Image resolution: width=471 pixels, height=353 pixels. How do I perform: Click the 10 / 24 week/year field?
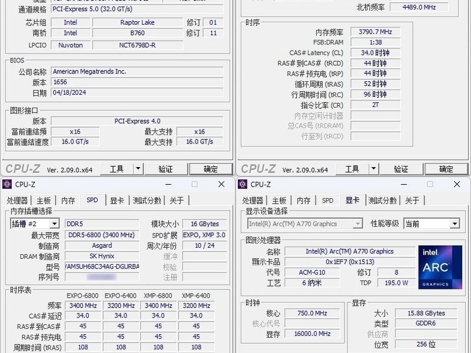[x=204, y=245]
